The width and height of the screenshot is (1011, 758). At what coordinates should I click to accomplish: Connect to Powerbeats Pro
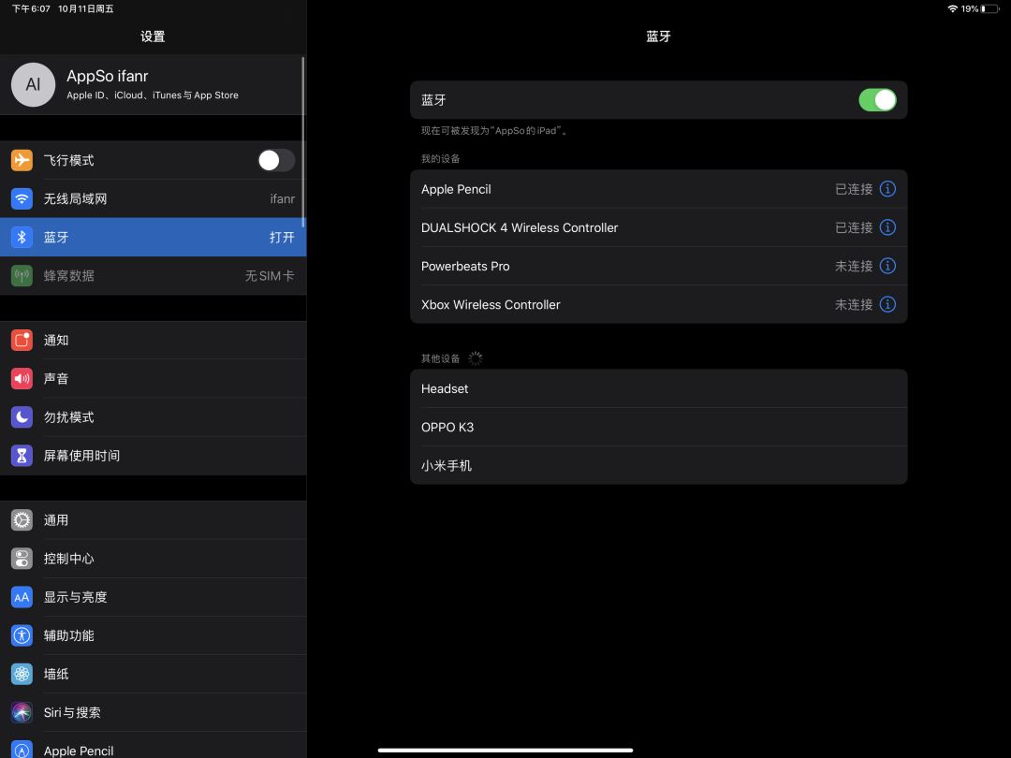(658, 266)
